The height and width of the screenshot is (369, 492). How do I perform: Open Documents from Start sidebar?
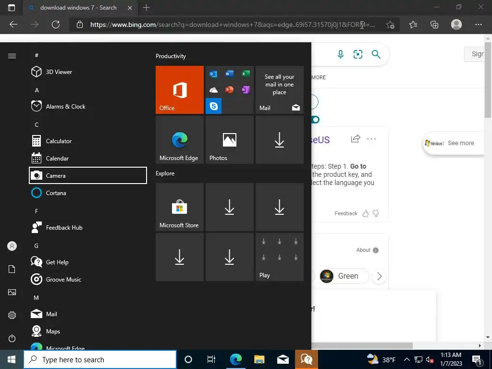tap(12, 269)
